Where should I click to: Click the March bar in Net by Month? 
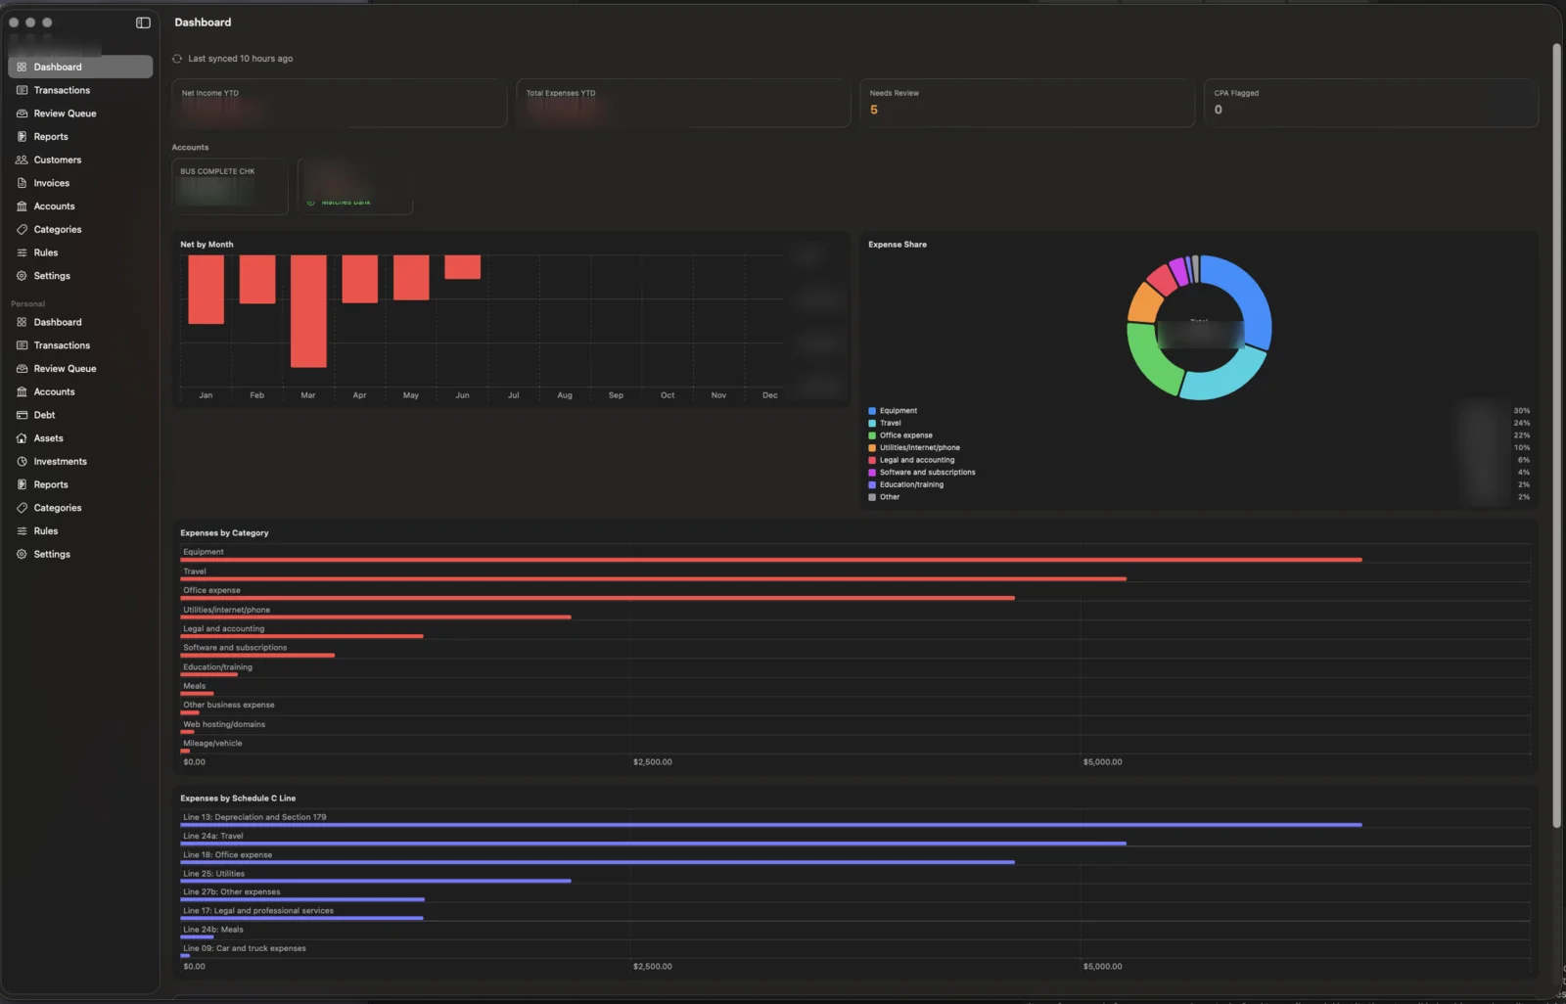[308, 311]
